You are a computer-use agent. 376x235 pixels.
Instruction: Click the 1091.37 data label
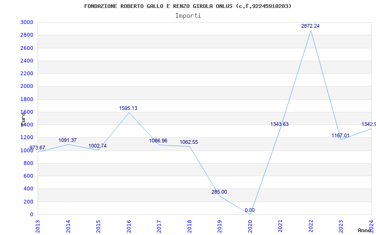[67, 140]
